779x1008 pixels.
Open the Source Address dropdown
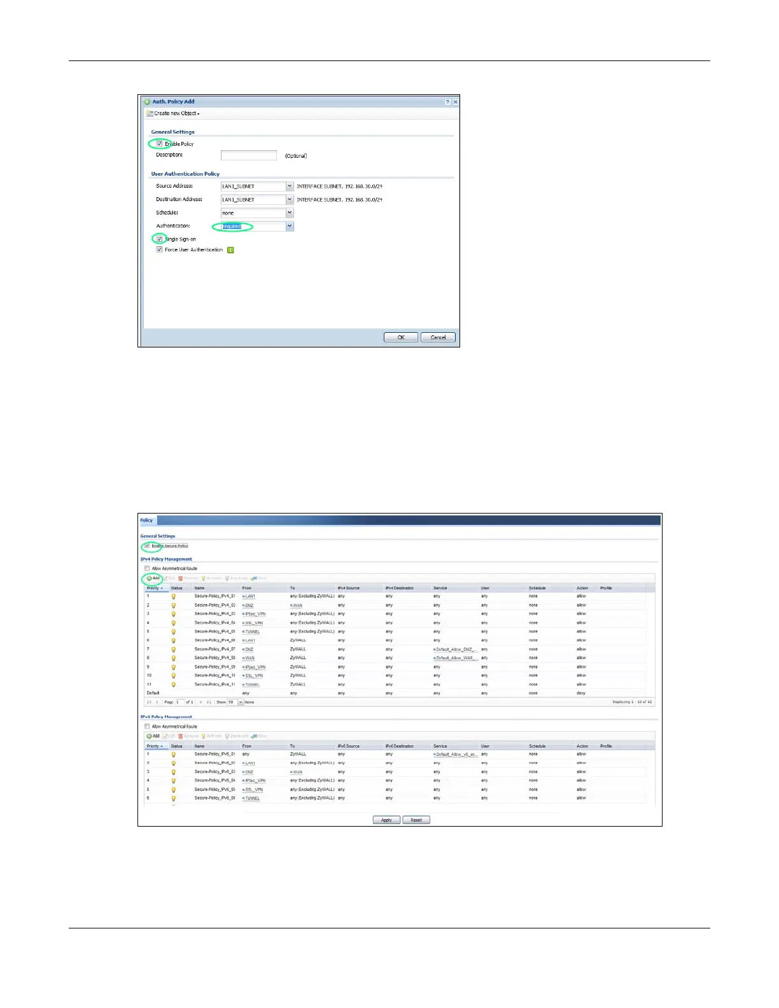pyautogui.click(x=290, y=186)
